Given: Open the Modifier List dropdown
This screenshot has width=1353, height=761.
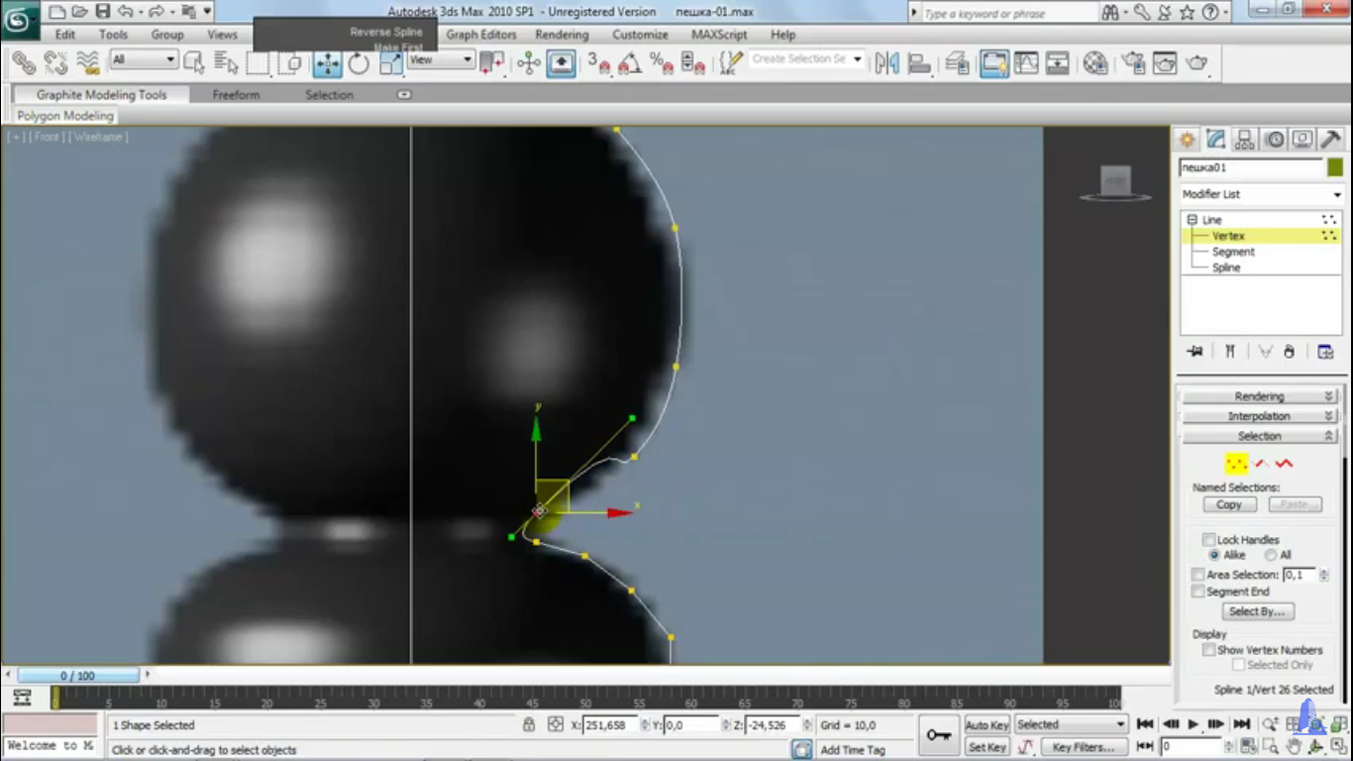Looking at the screenshot, I should tap(1261, 194).
